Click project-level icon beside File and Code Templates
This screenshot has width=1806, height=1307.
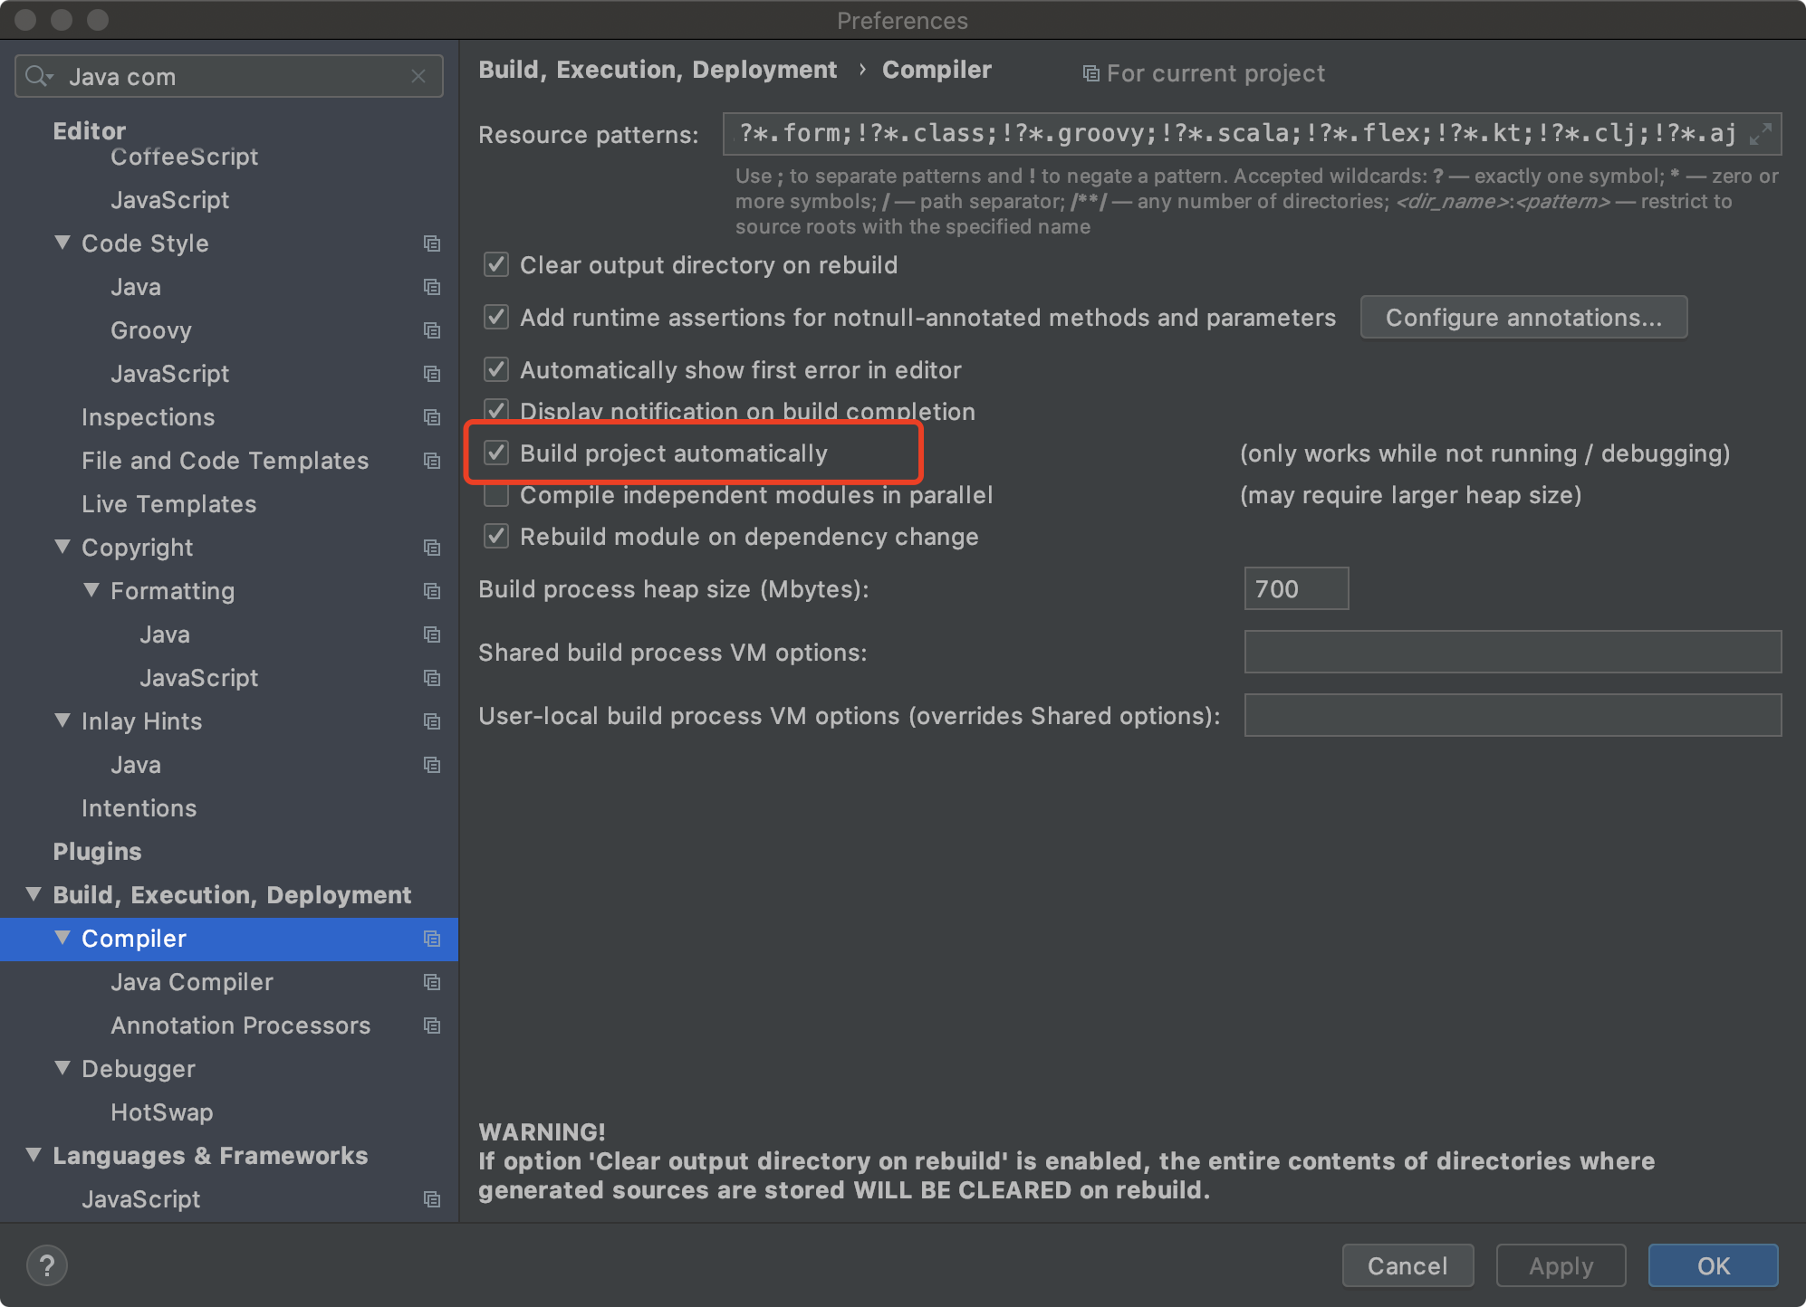(x=432, y=461)
